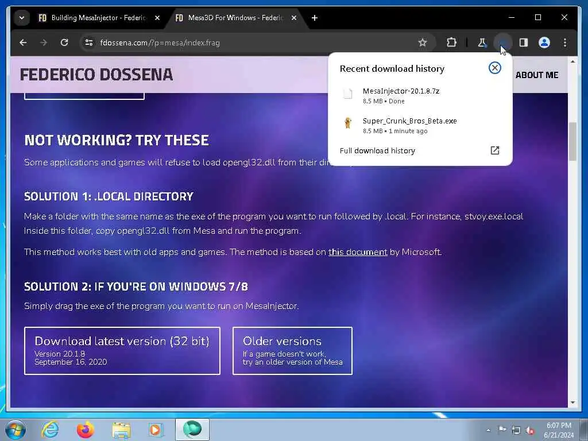Show hidden tray icons arrow
Viewport: 588px width, 441px height.
pos(488,430)
